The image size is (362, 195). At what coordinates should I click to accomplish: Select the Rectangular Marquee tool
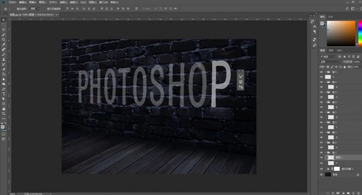(x=4, y=25)
